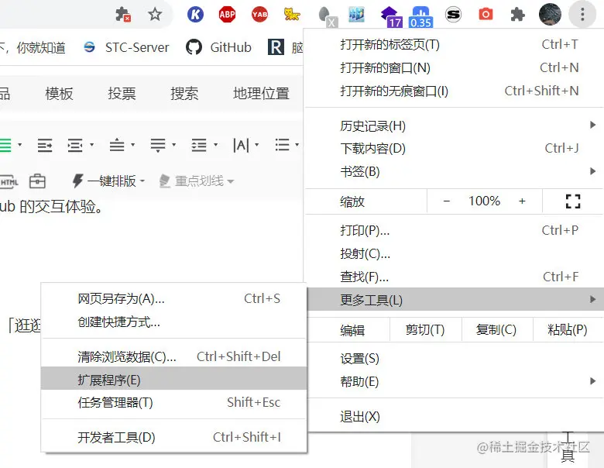The height and width of the screenshot is (468, 604).
Task: Select 打开新的窗口(N) menu item
Action: click(455, 68)
